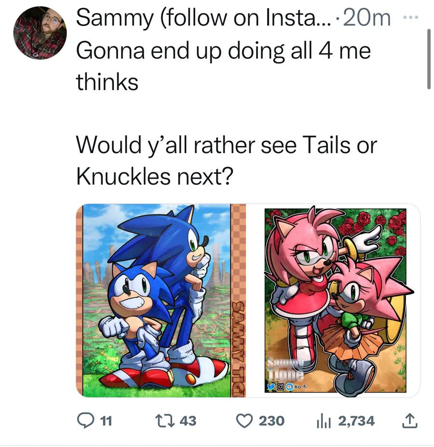The width and height of the screenshot is (434, 447).
Task: View the 43 retweets count
Action: click(x=188, y=421)
